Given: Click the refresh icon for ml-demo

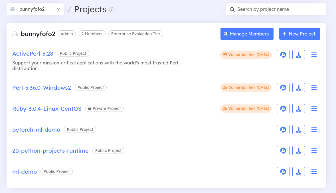Looking at the screenshot, I should click(x=283, y=171).
